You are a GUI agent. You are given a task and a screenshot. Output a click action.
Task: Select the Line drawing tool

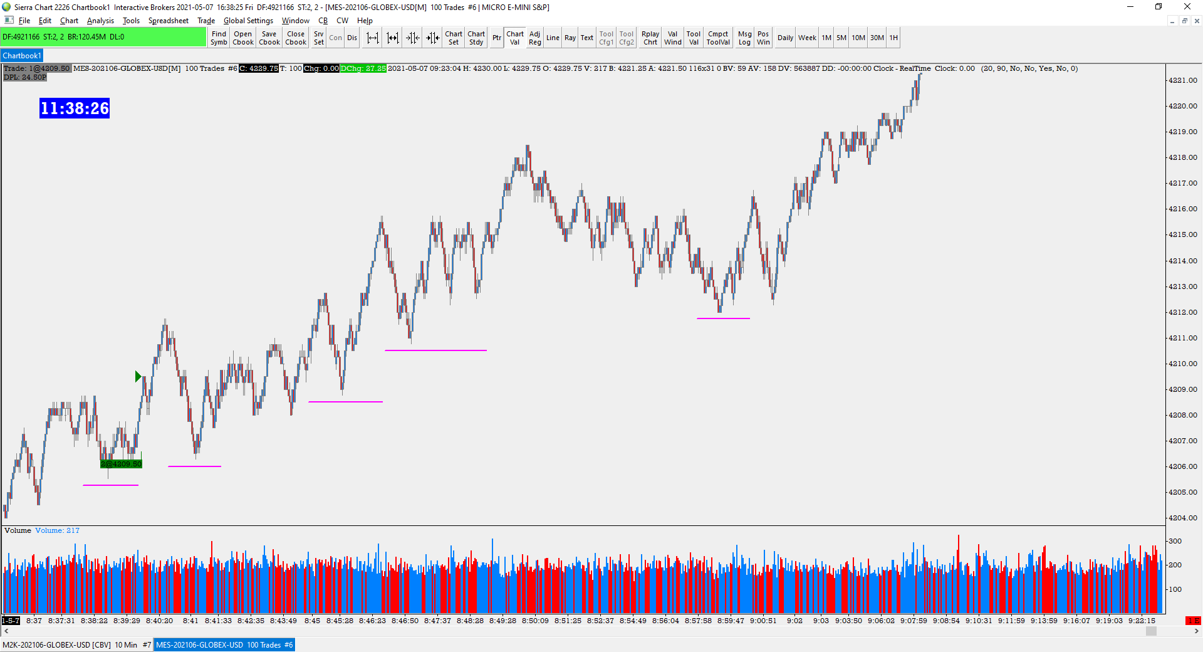(553, 38)
